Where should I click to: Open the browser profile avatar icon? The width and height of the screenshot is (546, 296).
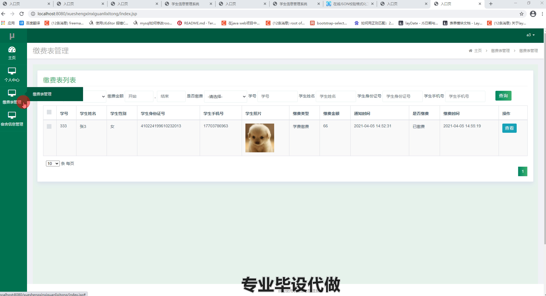click(533, 14)
